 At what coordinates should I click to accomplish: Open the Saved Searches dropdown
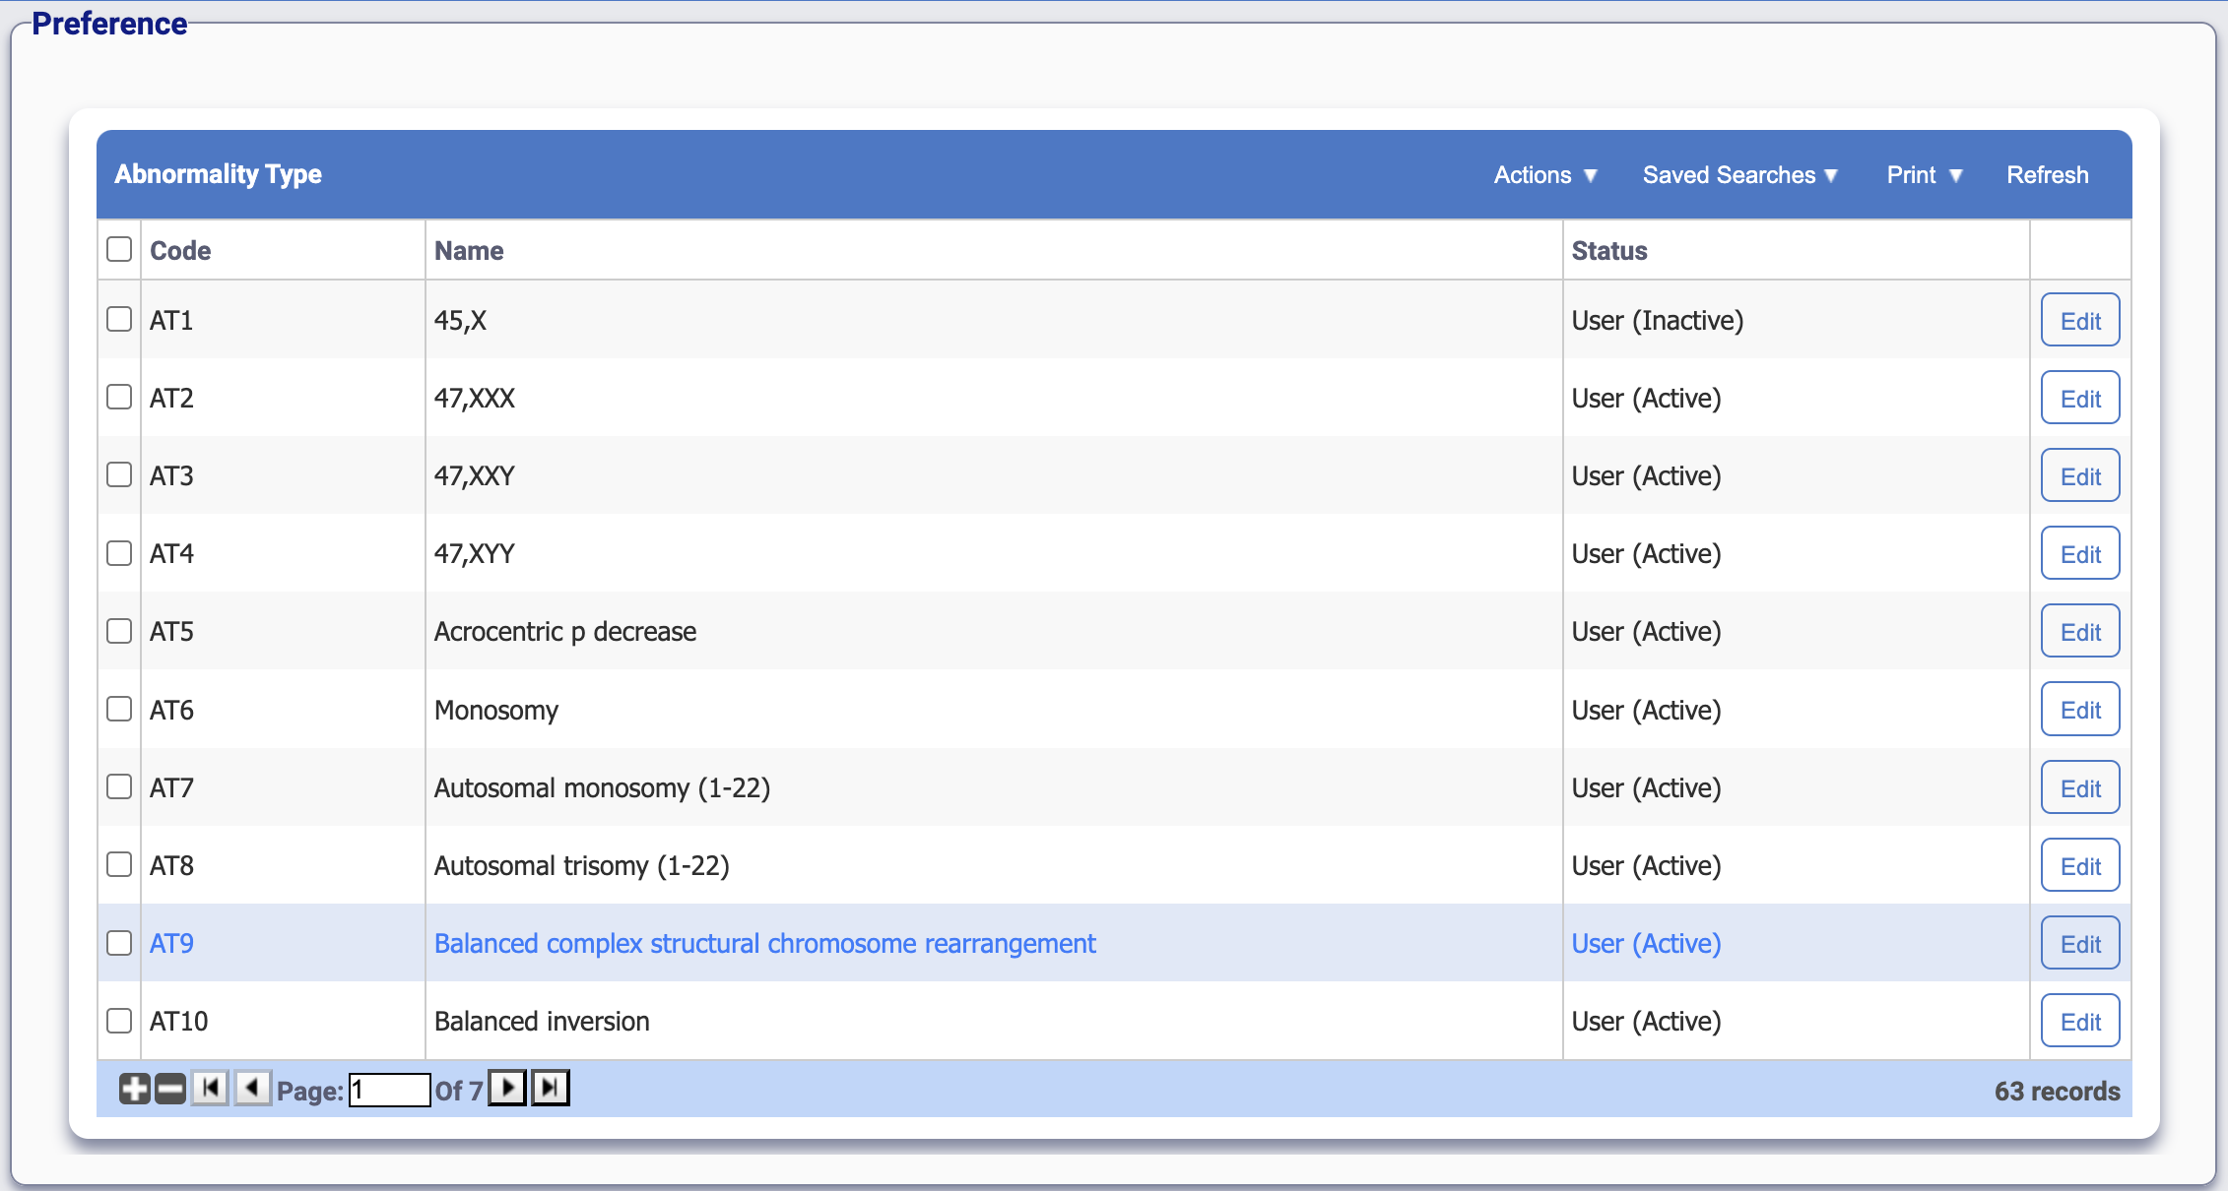coord(1739,174)
